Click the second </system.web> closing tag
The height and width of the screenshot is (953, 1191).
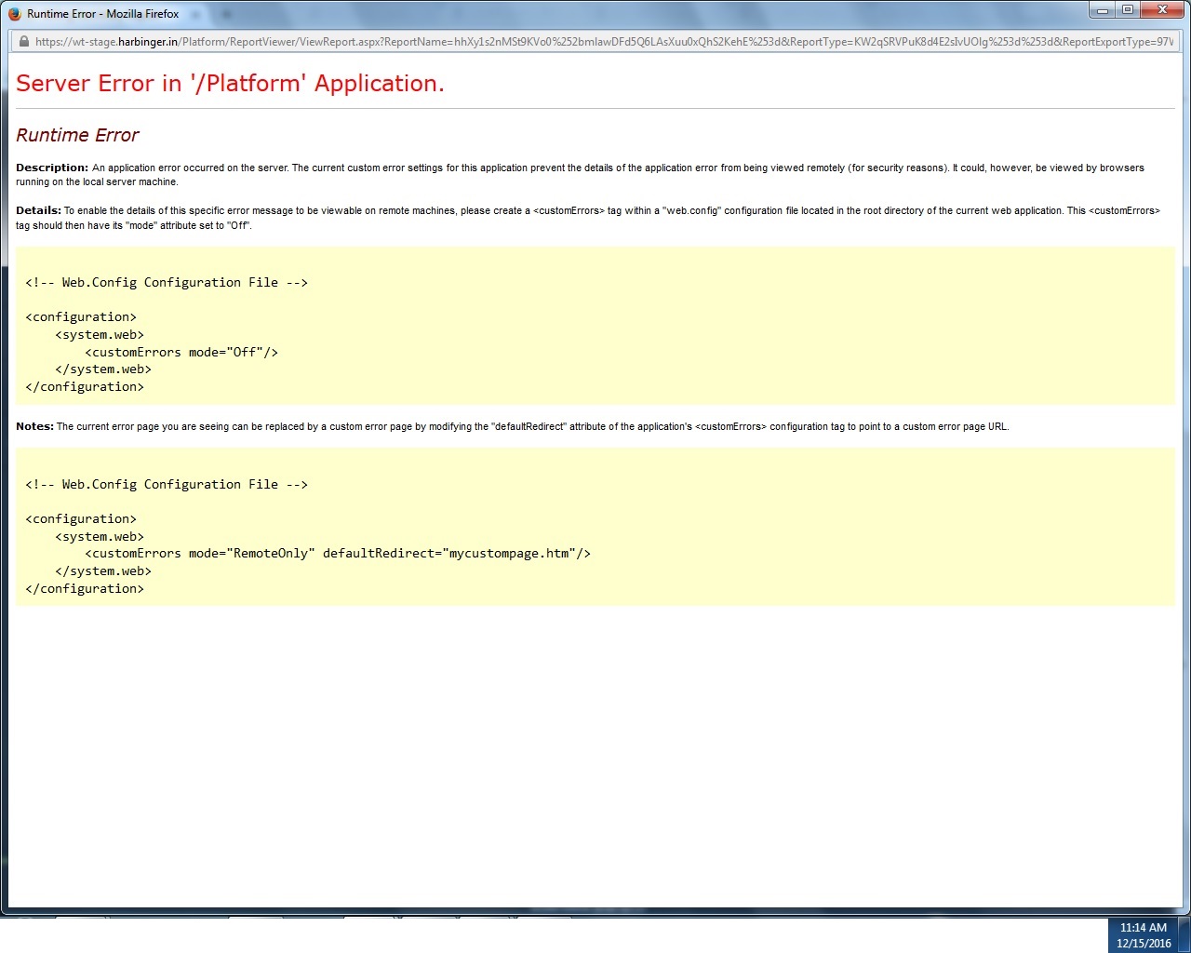[x=103, y=570]
